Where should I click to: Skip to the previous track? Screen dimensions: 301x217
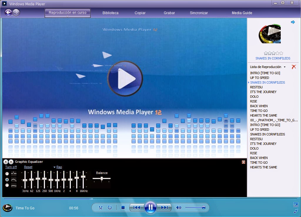click(x=137, y=208)
